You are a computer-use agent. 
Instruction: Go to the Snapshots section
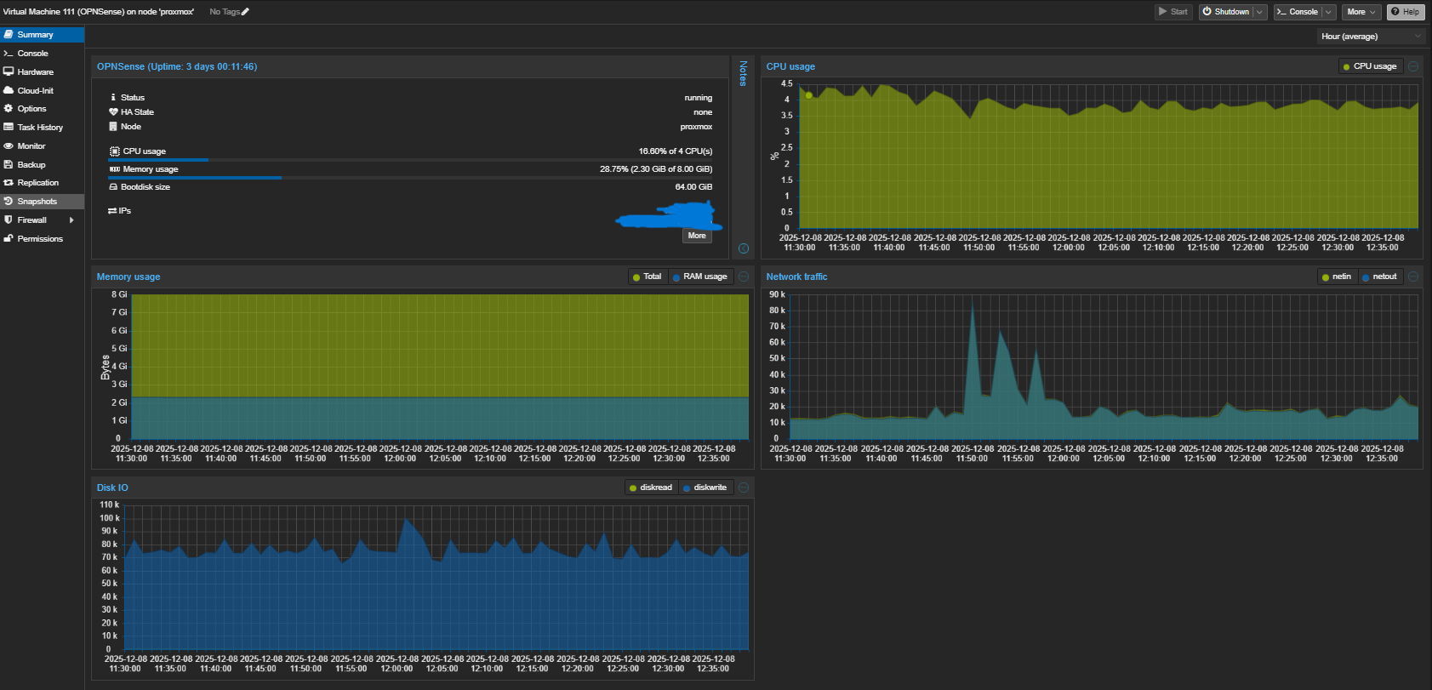pyautogui.click(x=37, y=202)
